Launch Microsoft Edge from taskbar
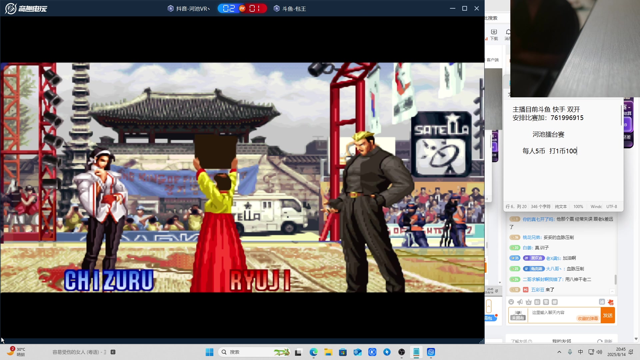 [x=313, y=352]
